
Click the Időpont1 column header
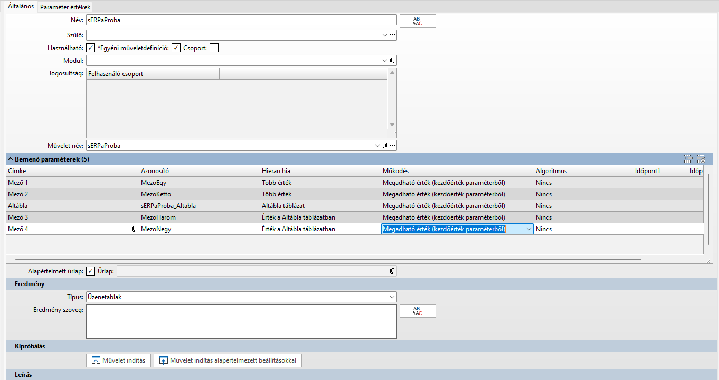pos(660,171)
